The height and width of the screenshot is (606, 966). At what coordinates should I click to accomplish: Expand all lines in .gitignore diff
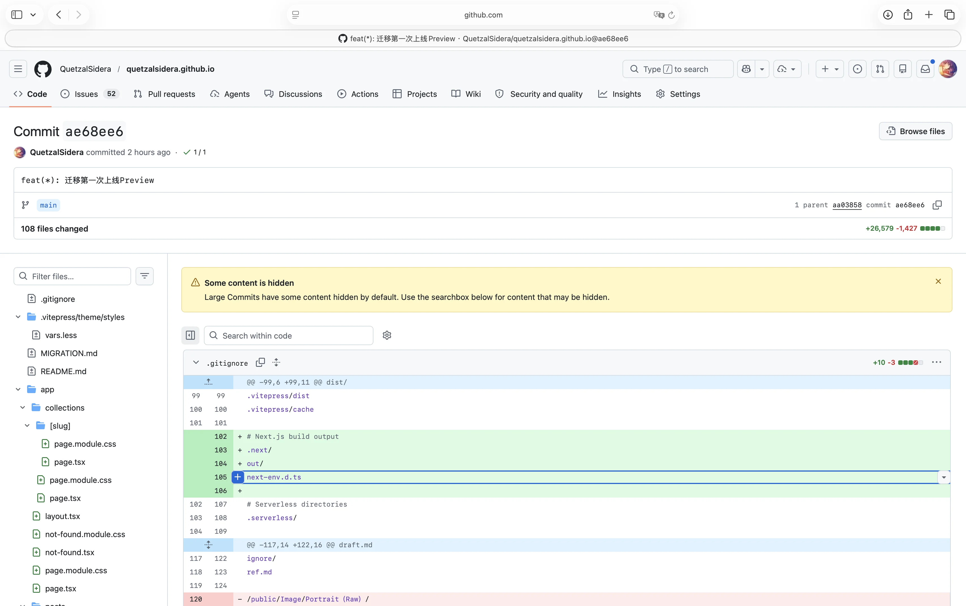click(276, 362)
